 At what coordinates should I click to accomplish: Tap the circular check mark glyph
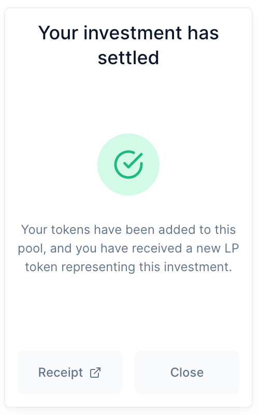point(128,165)
